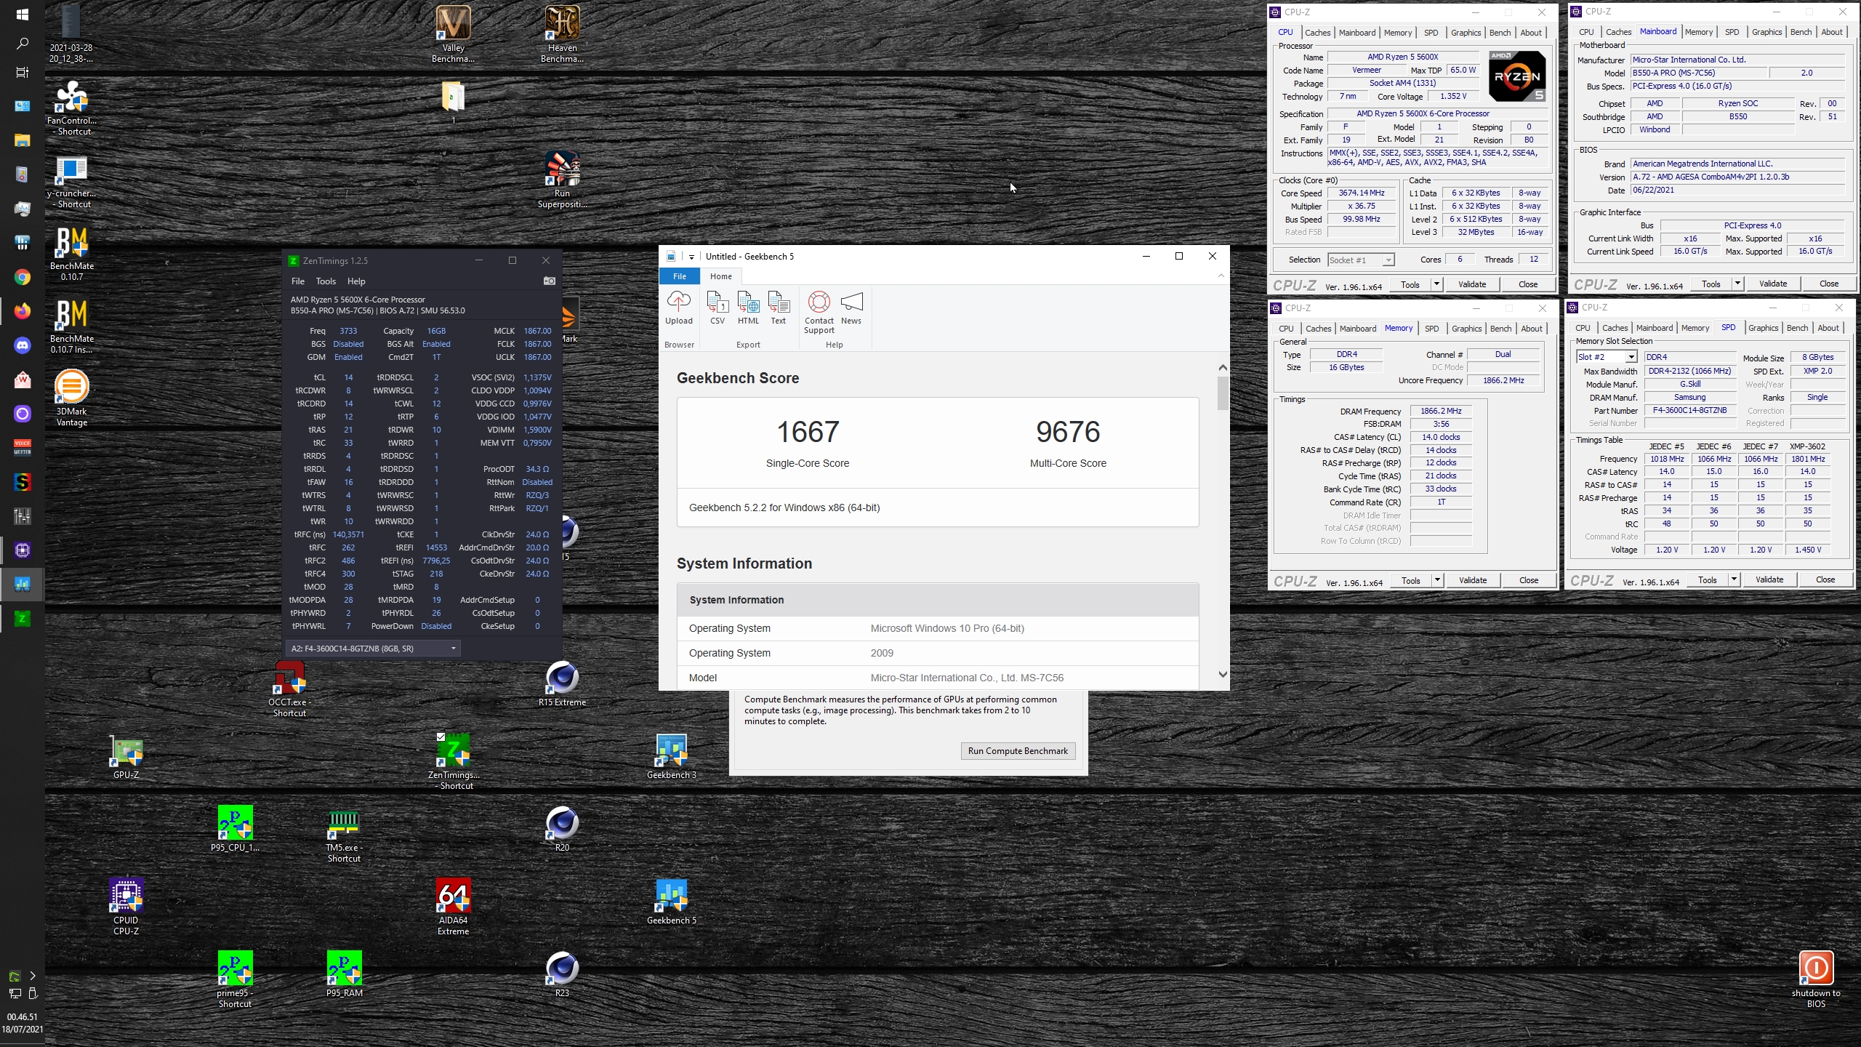The width and height of the screenshot is (1861, 1047).
Task: Open CPU-Z Socket #1 selection dropdown
Action: click(1360, 260)
